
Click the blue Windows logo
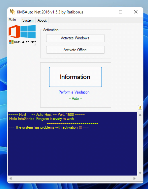pos(28,31)
